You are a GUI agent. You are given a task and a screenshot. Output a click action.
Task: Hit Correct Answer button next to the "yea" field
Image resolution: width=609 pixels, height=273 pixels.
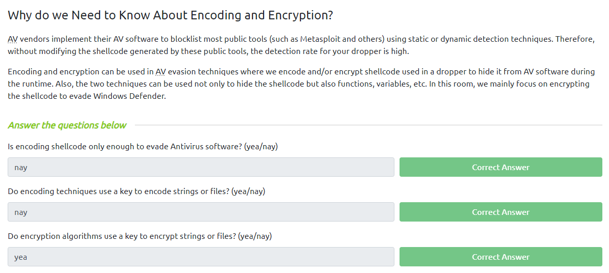500,257
